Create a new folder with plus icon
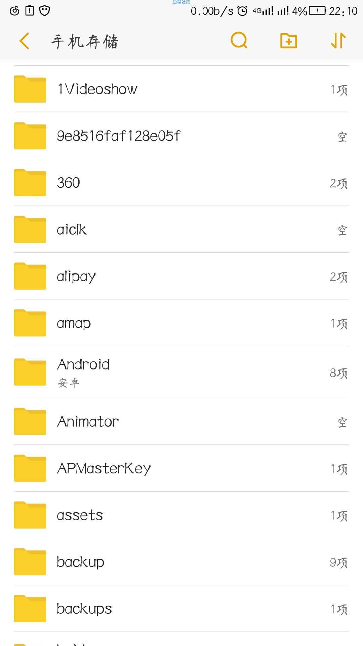This screenshot has width=363, height=646. click(289, 41)
